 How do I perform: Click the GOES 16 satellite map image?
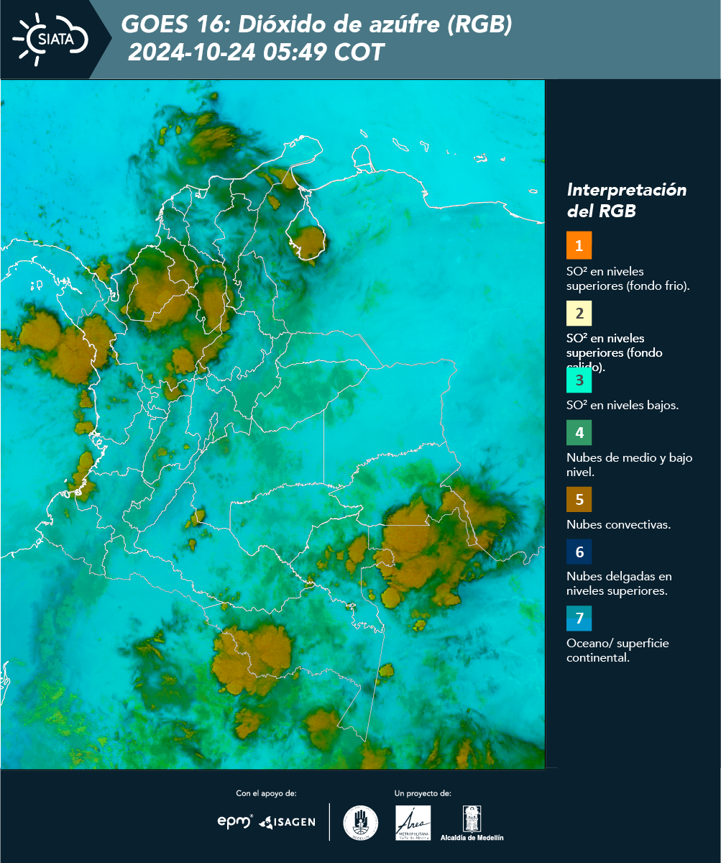[x=272, y=424]
